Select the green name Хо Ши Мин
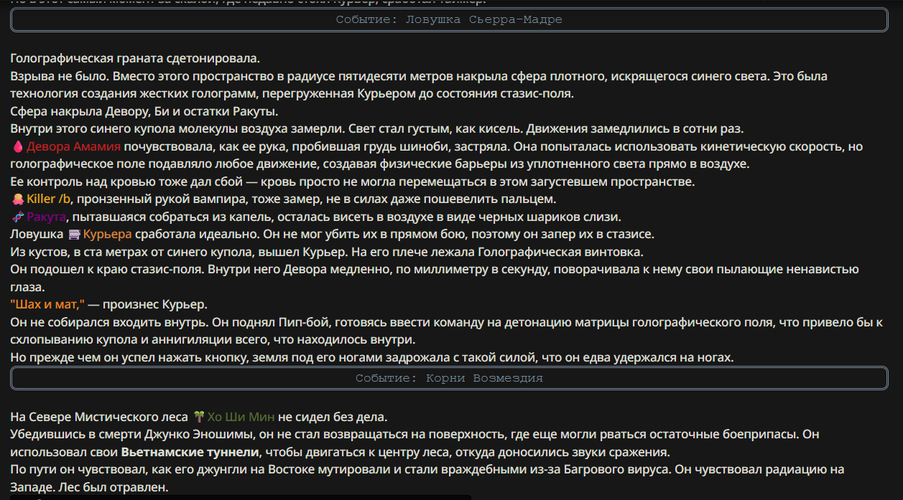Screen dimensions: 903x500 241,416
